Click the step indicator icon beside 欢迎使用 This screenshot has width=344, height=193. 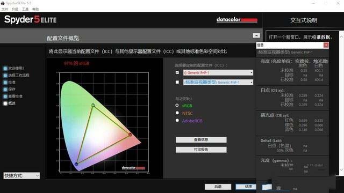(x=5, y=68)
